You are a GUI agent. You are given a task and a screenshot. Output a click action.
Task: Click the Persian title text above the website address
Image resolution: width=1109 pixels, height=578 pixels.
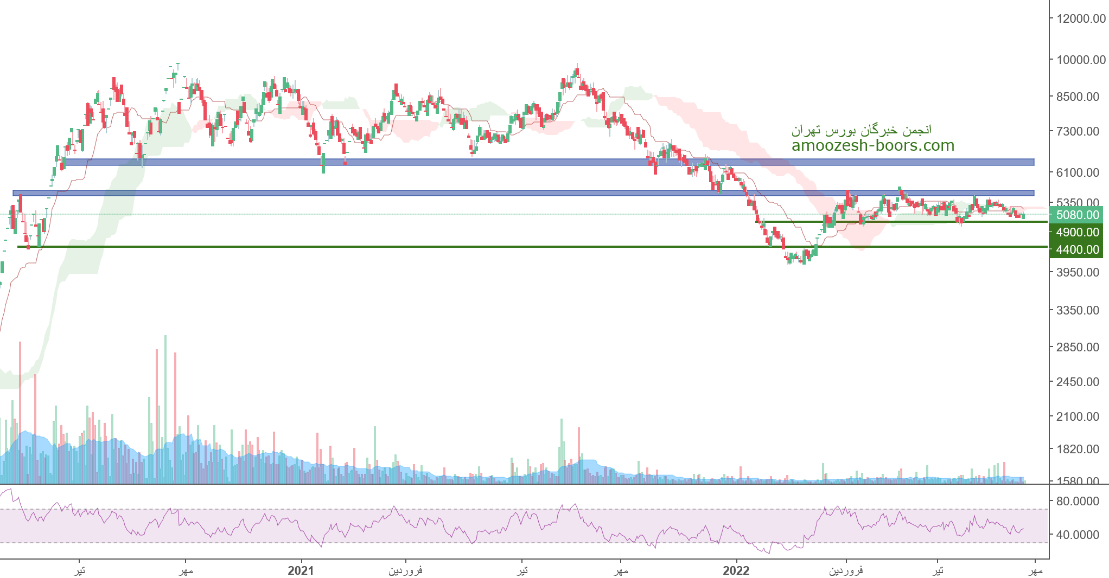861,130
